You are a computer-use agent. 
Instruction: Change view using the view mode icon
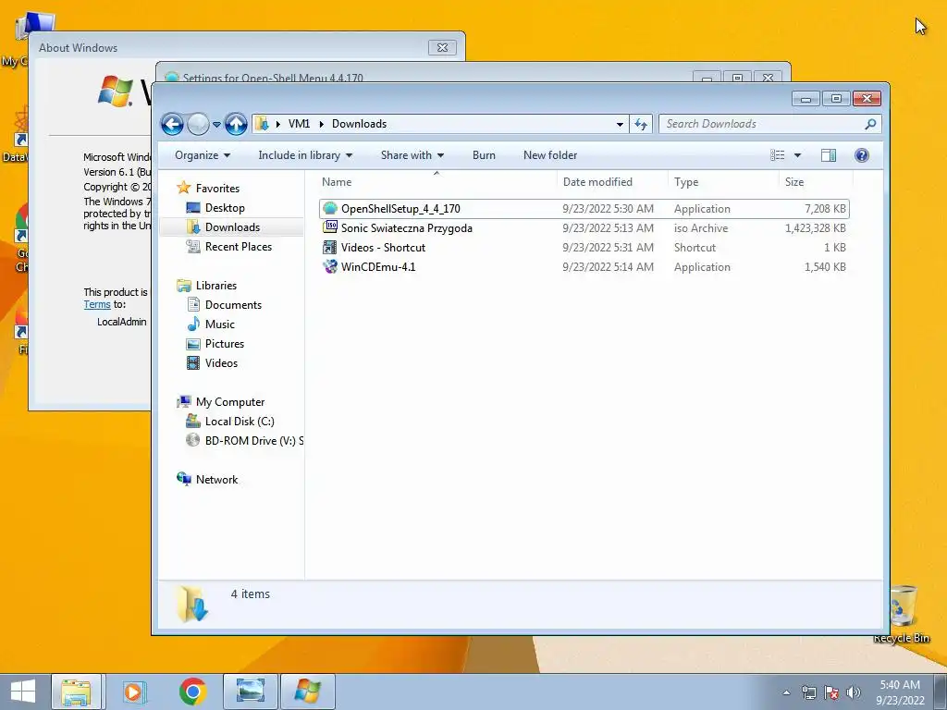(x=777, y=155)
